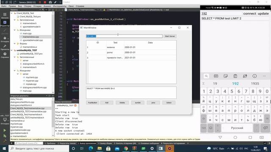The width and height of the screenshot is (271, 152).
Task: Open translate tool on phone keyboard
Action: pyautogui.click(x=245, y=76)
